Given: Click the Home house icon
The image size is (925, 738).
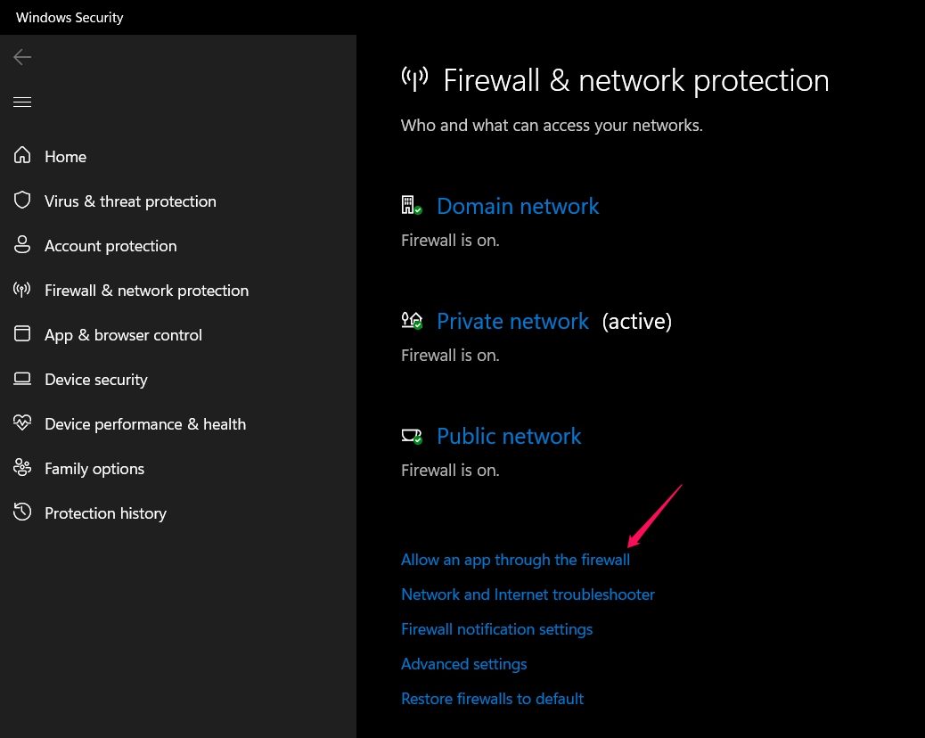Looking at the screenshot, I should (x=22, y=156).
